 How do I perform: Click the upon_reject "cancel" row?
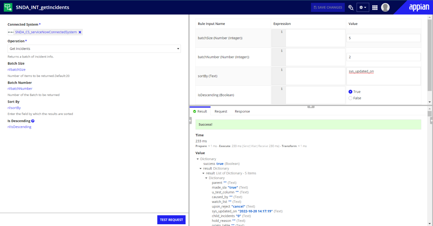point(233,206)
